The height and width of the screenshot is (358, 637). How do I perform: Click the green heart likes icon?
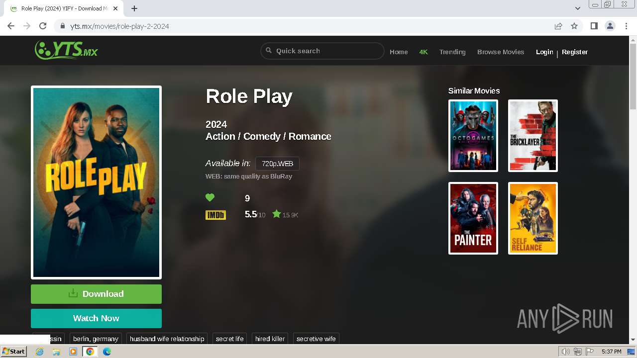pyautogui.click(x=210, y=198)
